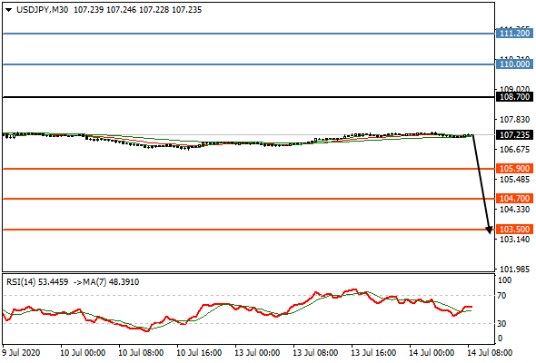Click the USDJPY,M30 chart title
Image resolution: width=536 pixels, height=363 pixels.
pos(42,10)
